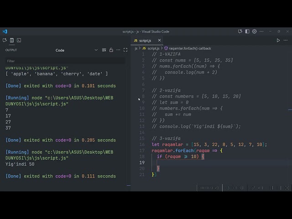
Task: Click the console.log Yig'indi comment line
Action: (196, 126)
